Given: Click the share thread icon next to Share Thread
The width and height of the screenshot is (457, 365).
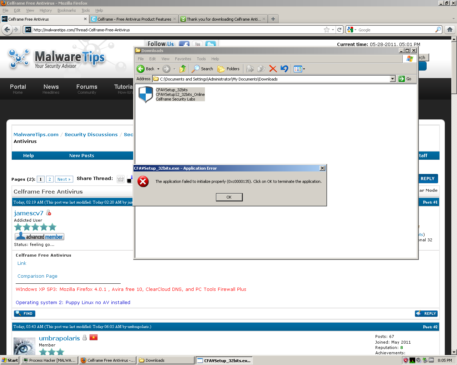Looking at the screenshot, I should click(121, 179).
